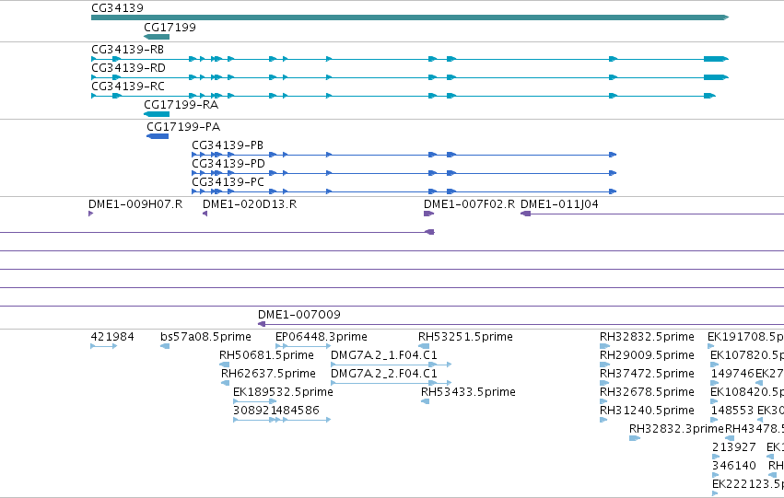Click the DME1-009H07.R feature label
Screen dimensions: 784x498
coord(135,204)
